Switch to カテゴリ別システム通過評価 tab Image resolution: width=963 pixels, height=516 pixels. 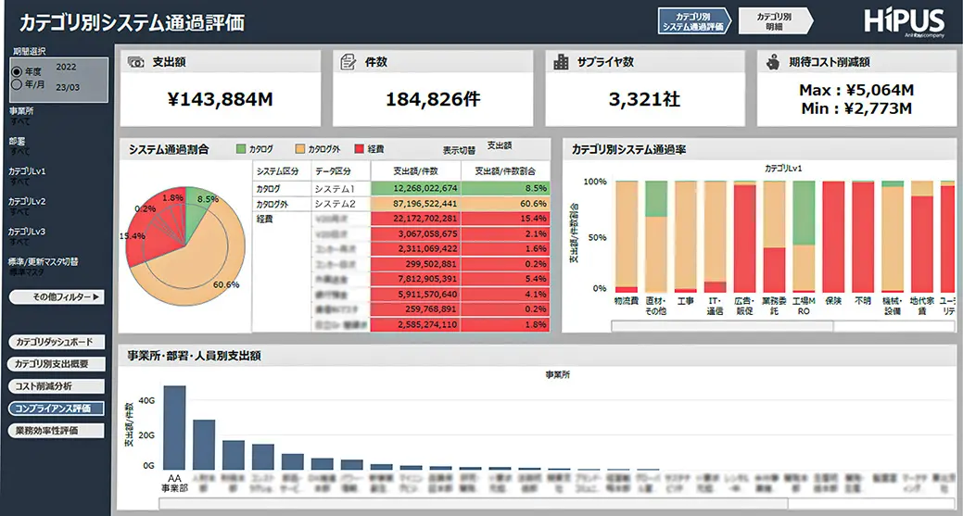point(694,21)
